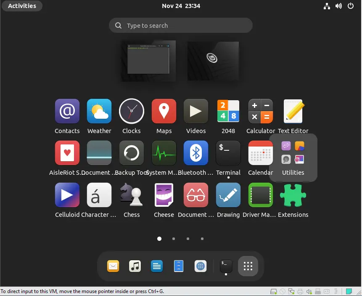The image size is (362, 296).
Task: Open the Clocks app
Action: (132, 111)
